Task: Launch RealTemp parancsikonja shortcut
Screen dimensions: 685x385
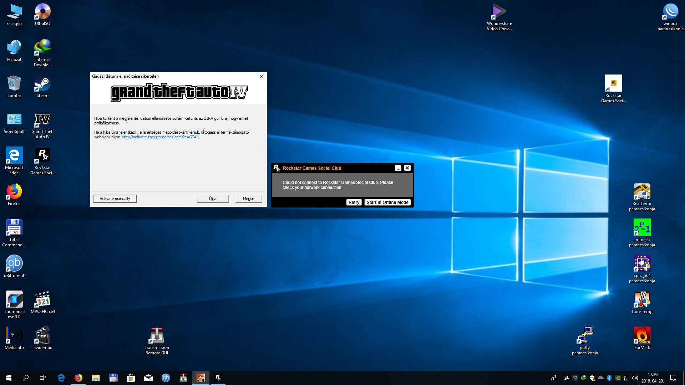Action: pos(642,197)
